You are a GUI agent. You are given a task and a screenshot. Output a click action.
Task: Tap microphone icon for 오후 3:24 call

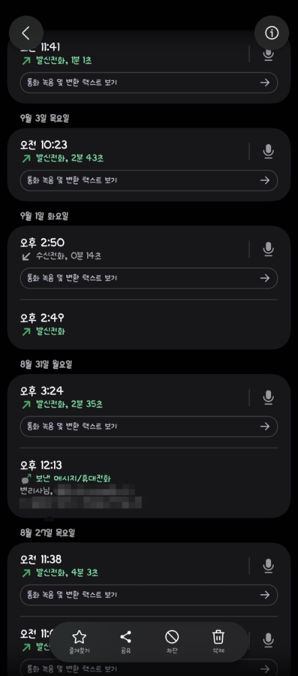click(268, 397)
